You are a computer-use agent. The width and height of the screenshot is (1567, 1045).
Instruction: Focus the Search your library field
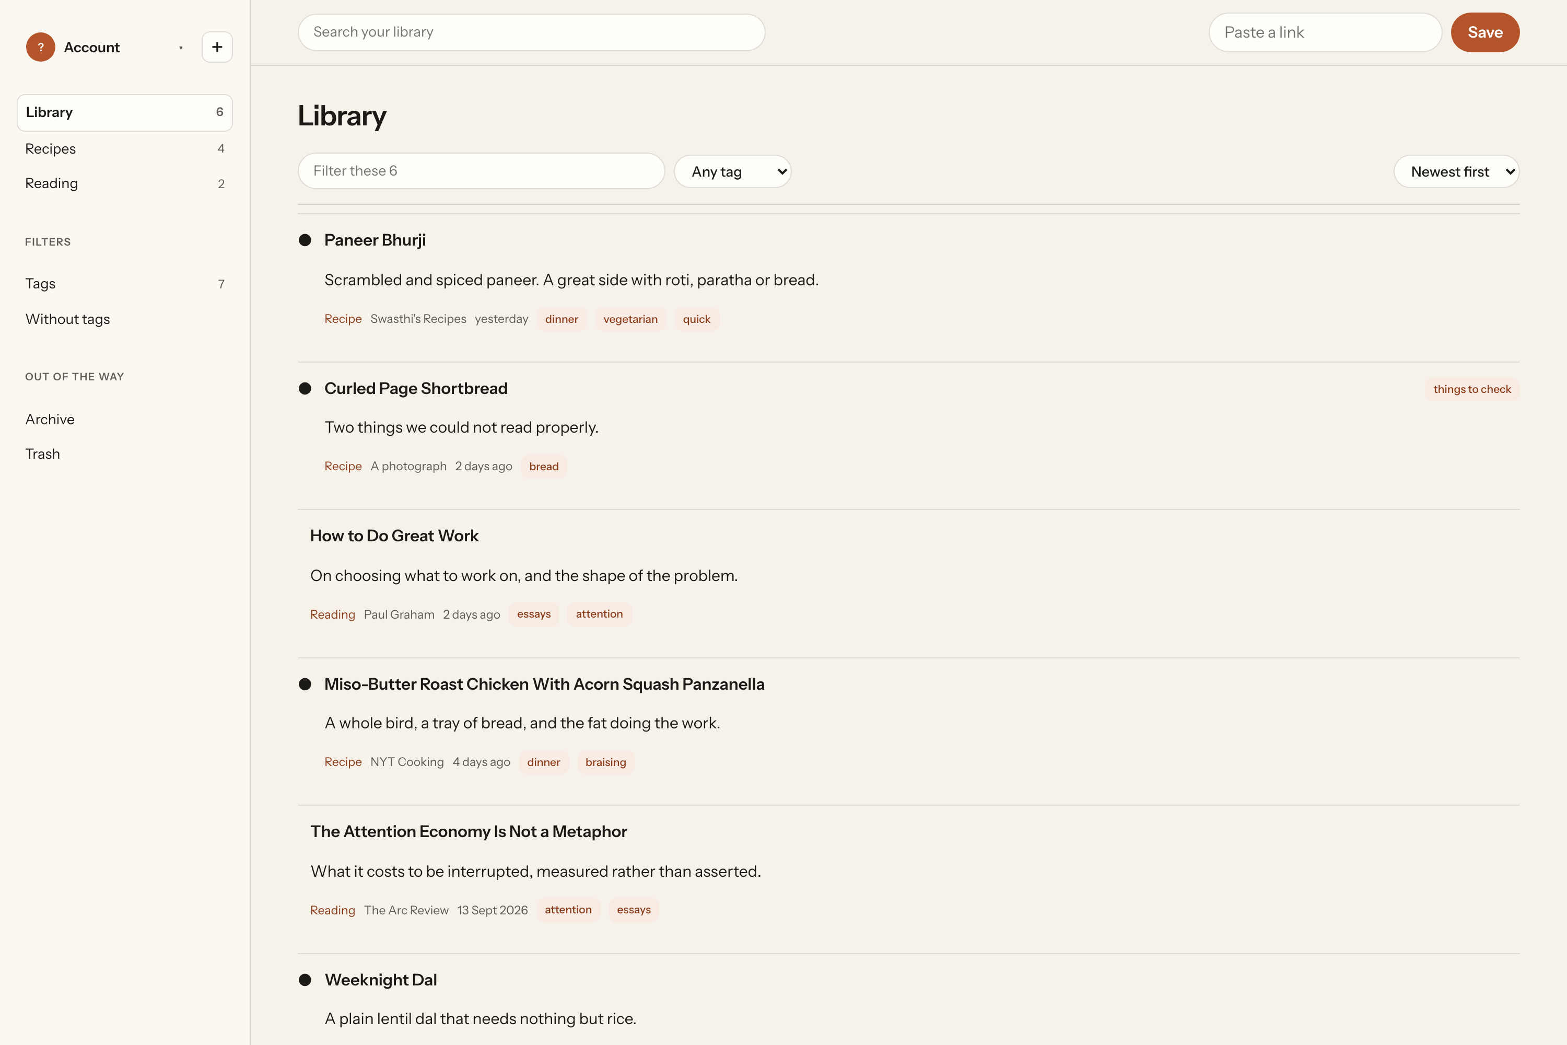tap(531, 32)
